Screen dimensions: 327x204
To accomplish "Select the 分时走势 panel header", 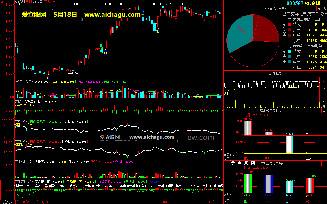I will (x=275, y=73).
